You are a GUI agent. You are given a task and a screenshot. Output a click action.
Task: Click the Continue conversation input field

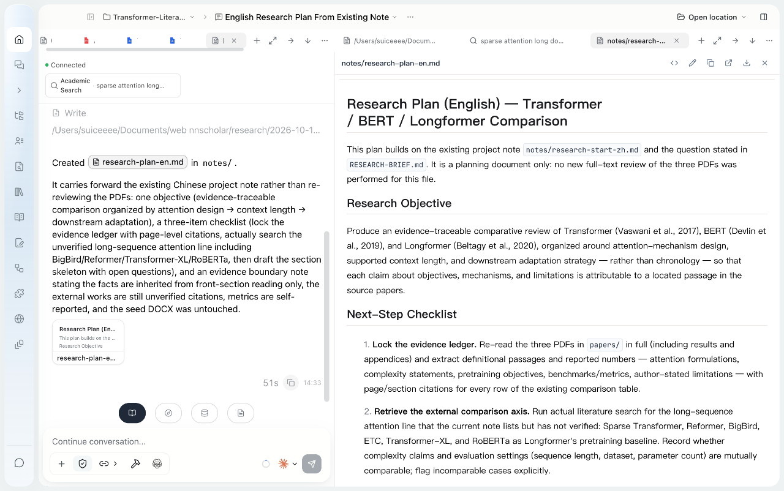point(187,441)
